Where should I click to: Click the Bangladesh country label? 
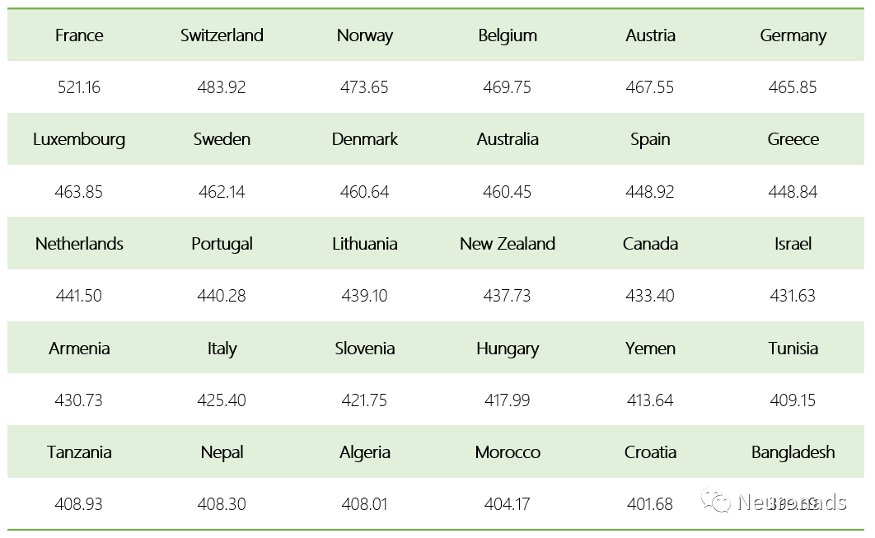click(x=793, y=452)
